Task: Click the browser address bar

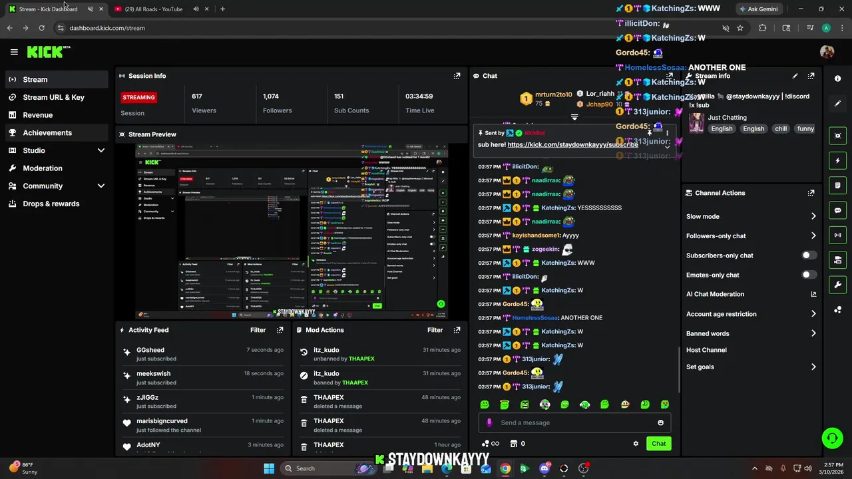Action: [386, 28]
